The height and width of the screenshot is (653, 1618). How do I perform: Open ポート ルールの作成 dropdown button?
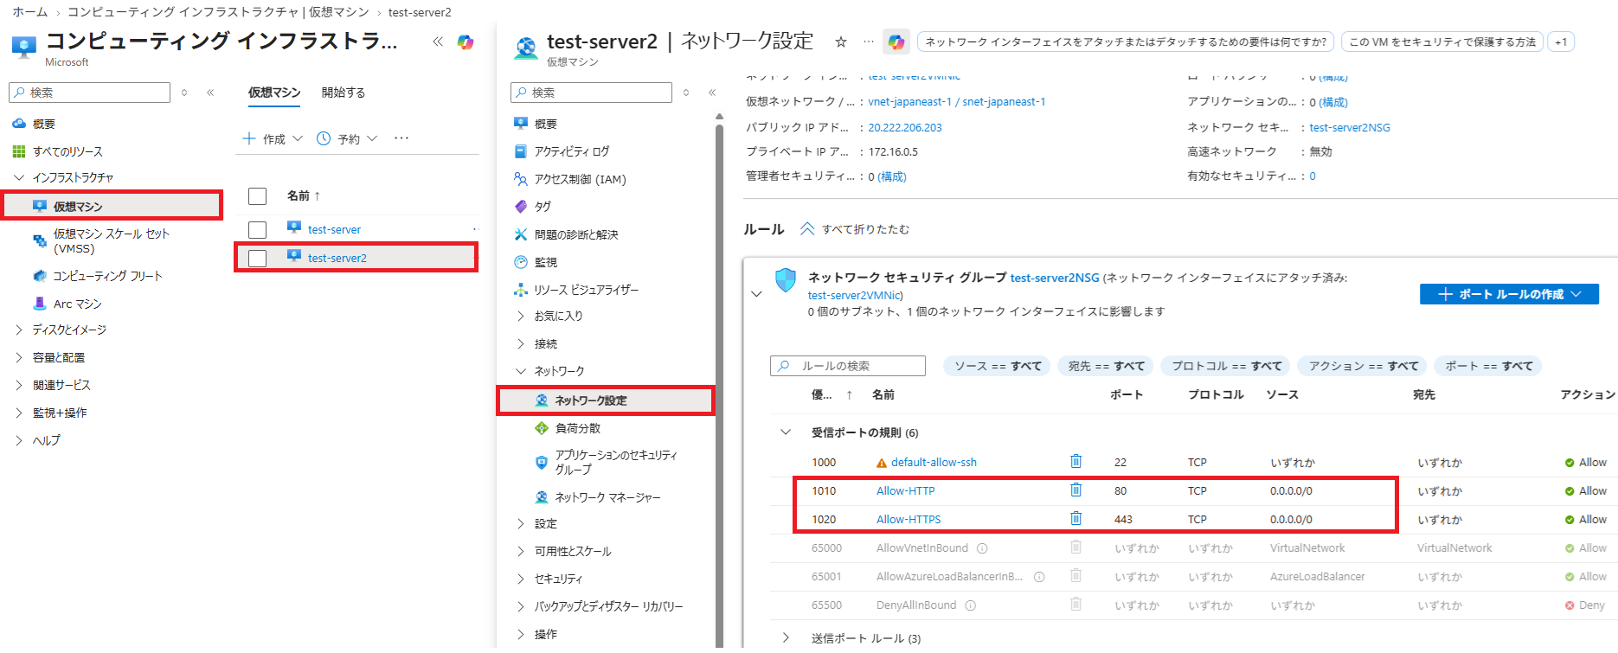1509,294
